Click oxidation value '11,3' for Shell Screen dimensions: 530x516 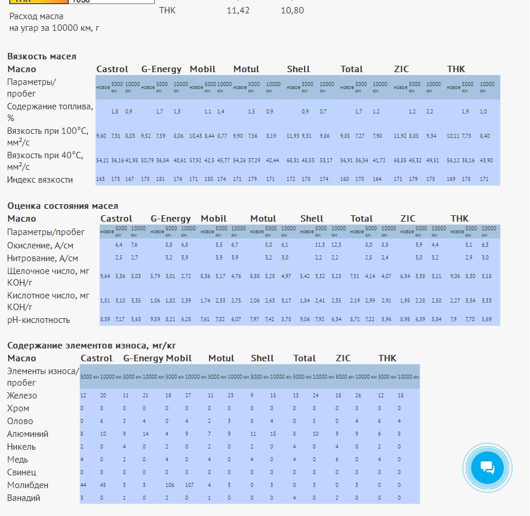tap(320, 244)
